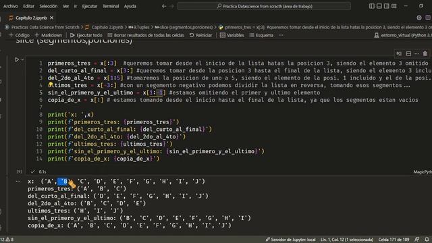Add a new Código cell
The image size is (432, 243).
tap(19, 35)
